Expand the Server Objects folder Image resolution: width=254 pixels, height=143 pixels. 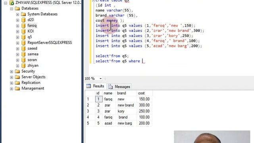tap(12, 77)
